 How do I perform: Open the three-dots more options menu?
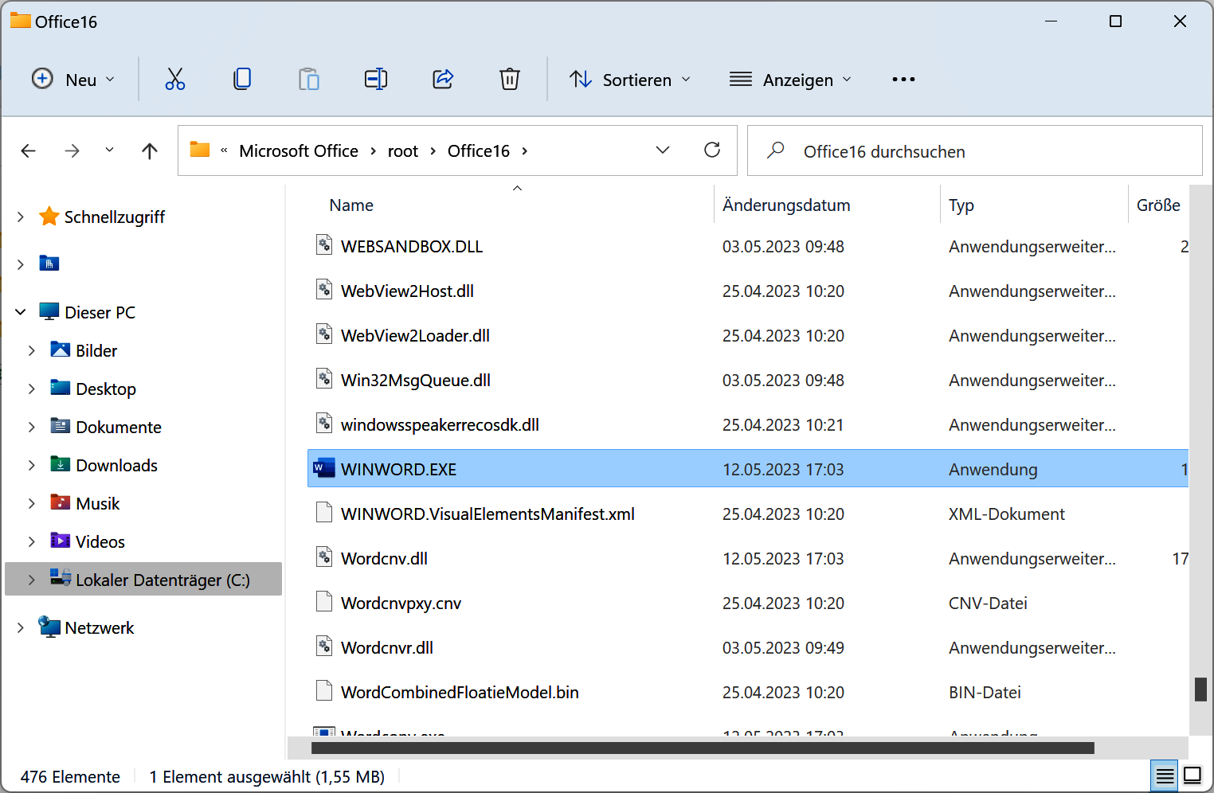903,80
